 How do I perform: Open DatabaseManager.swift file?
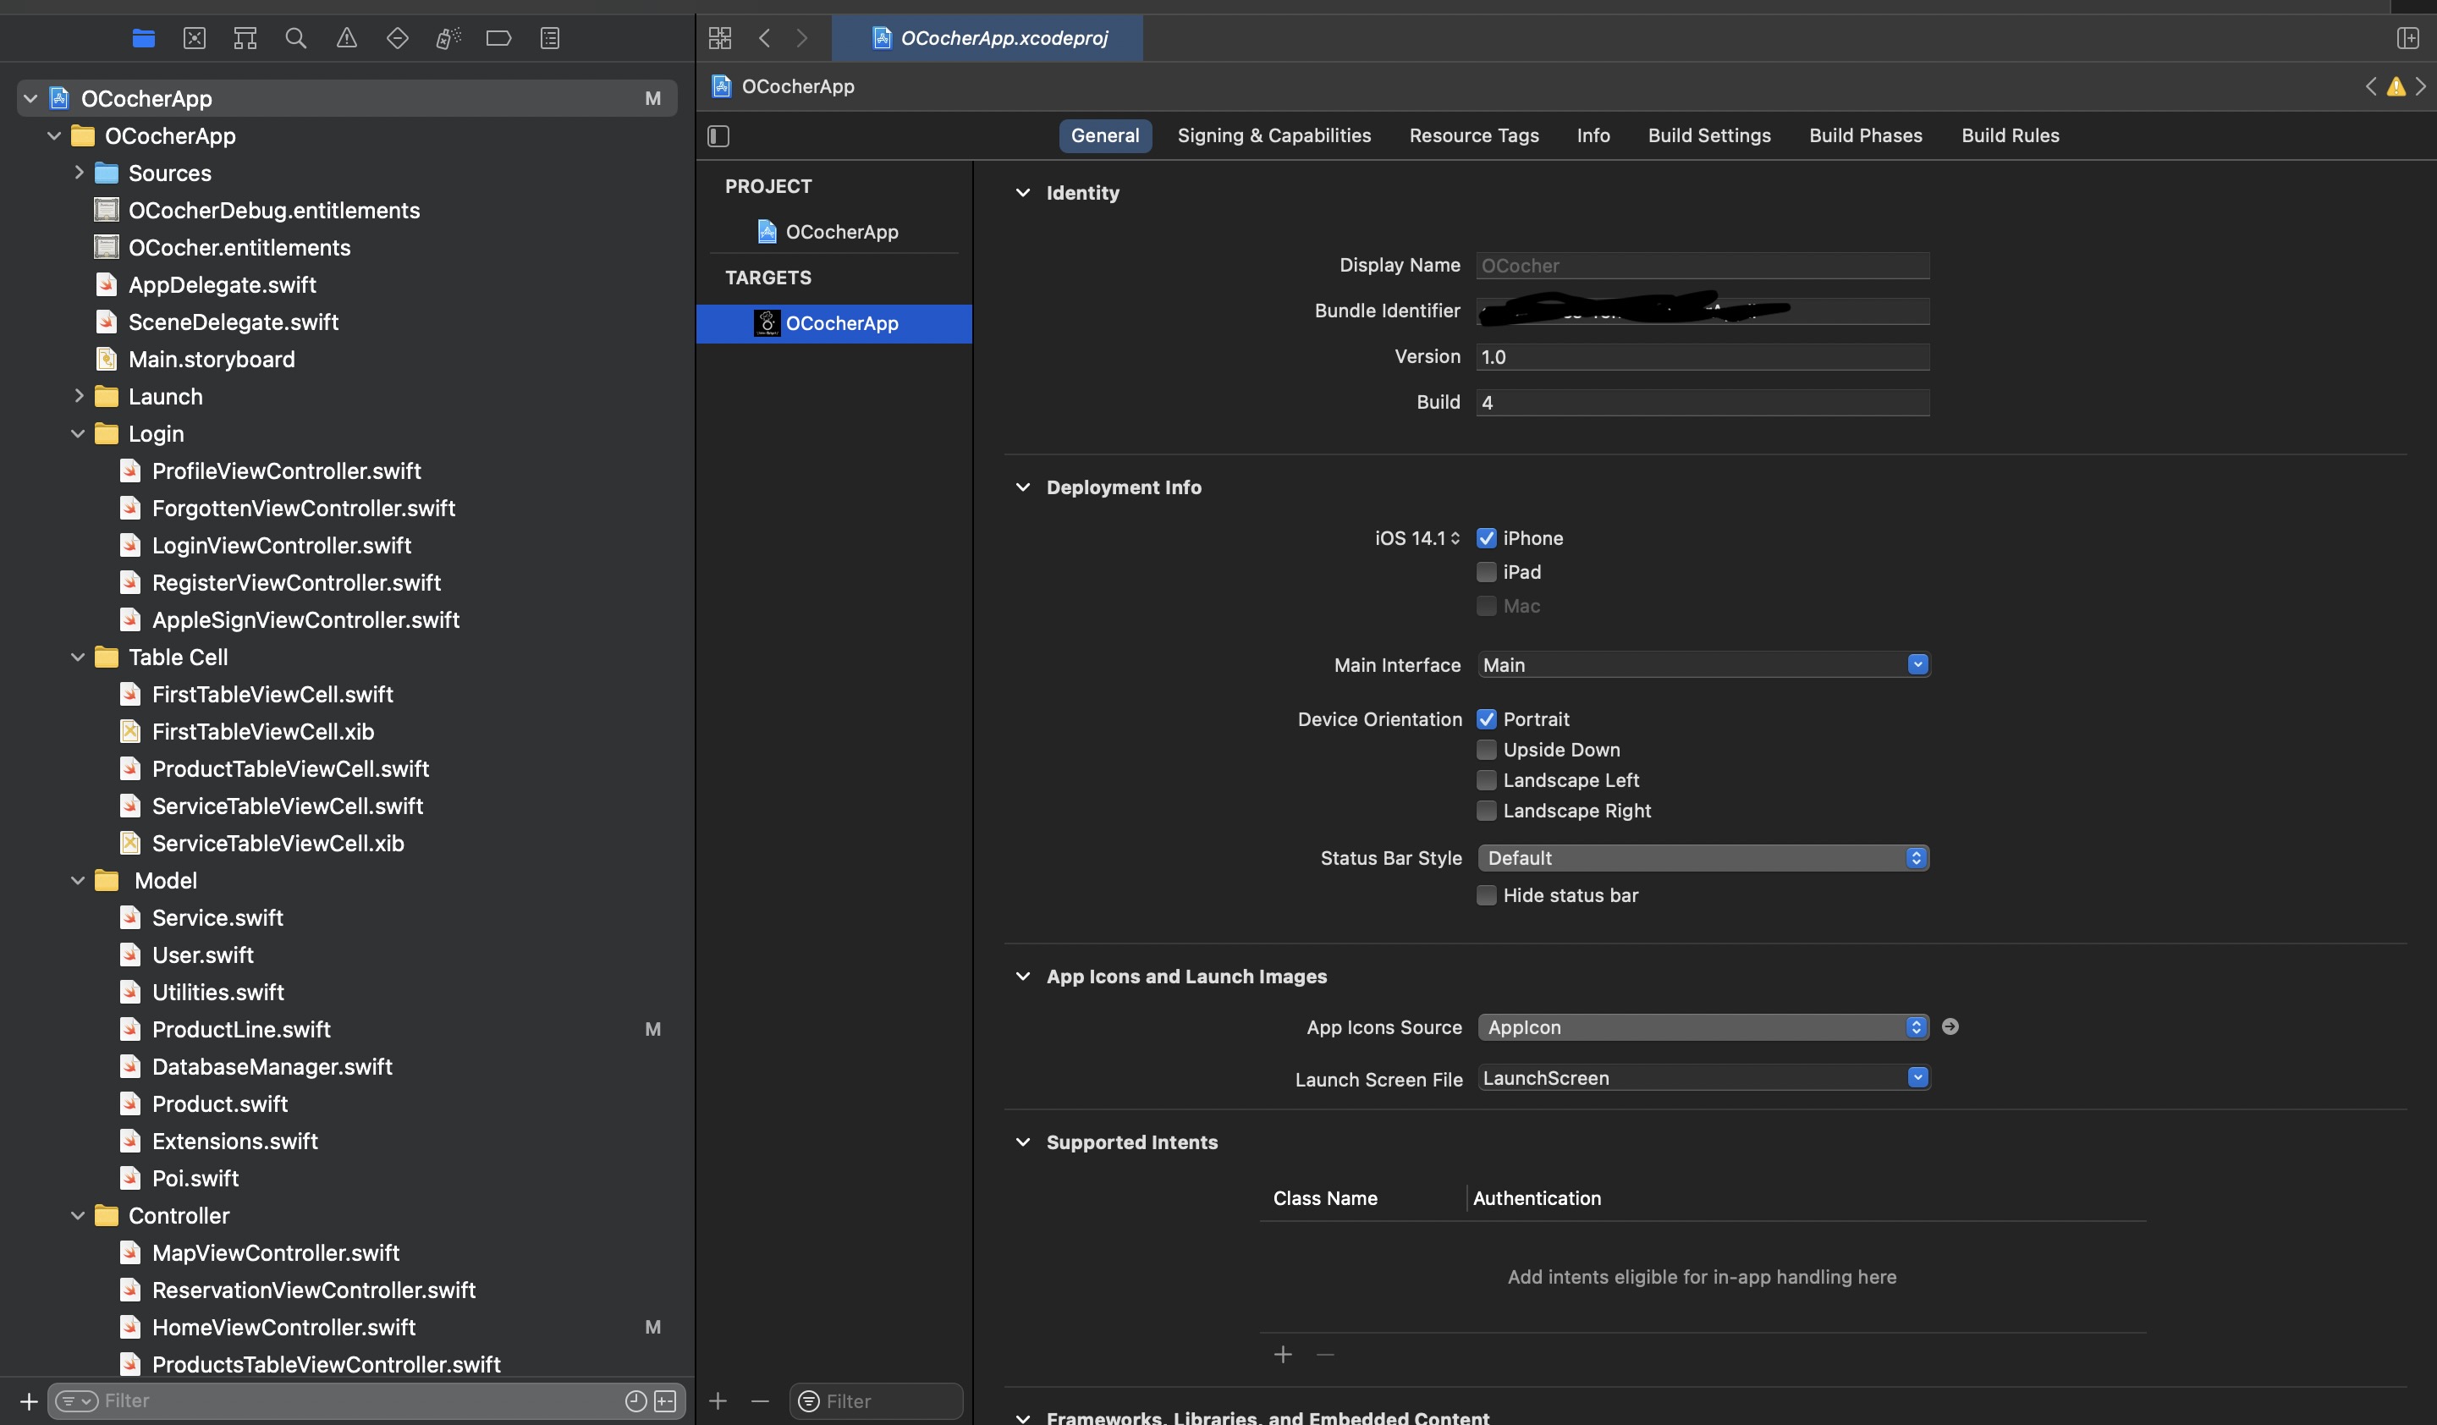tap(272, 1066)
